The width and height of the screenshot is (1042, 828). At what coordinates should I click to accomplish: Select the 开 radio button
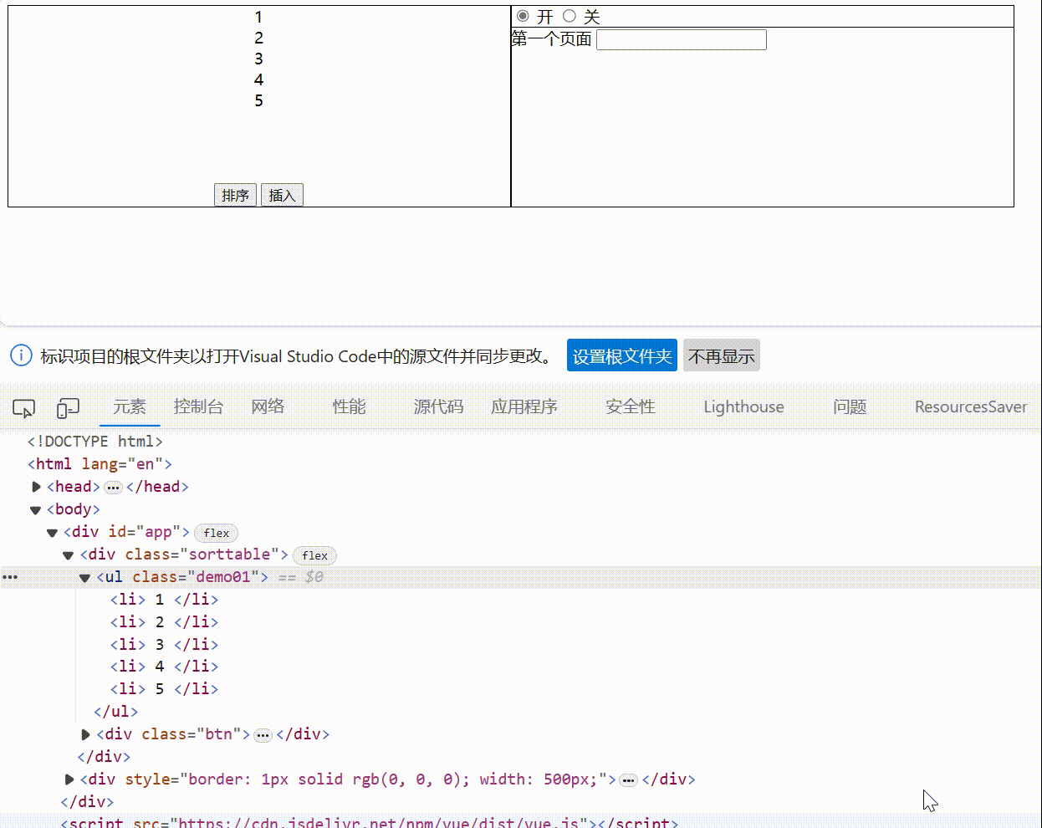point(523,16)
